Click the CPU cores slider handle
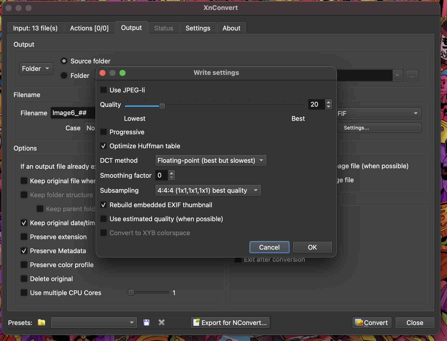 point(131,292)
